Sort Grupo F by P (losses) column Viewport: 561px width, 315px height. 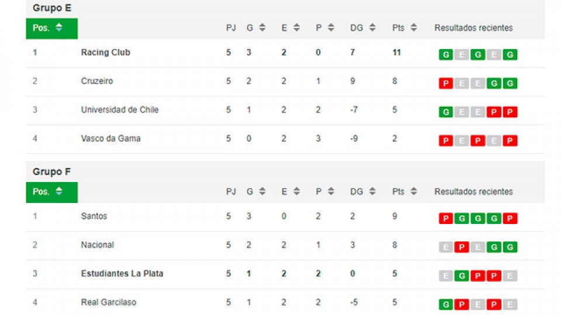pos(331,192)
